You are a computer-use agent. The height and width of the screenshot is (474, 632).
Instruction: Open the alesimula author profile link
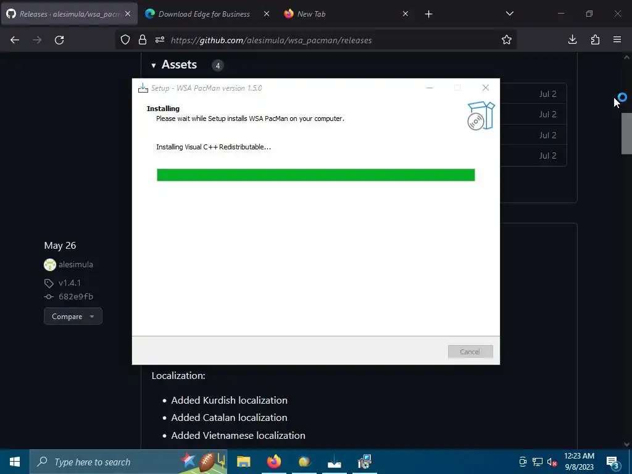click(76, 264)
